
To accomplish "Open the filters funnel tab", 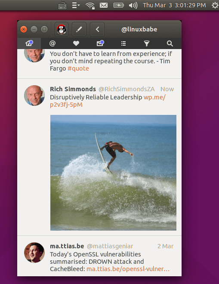I will click(147, 43).
